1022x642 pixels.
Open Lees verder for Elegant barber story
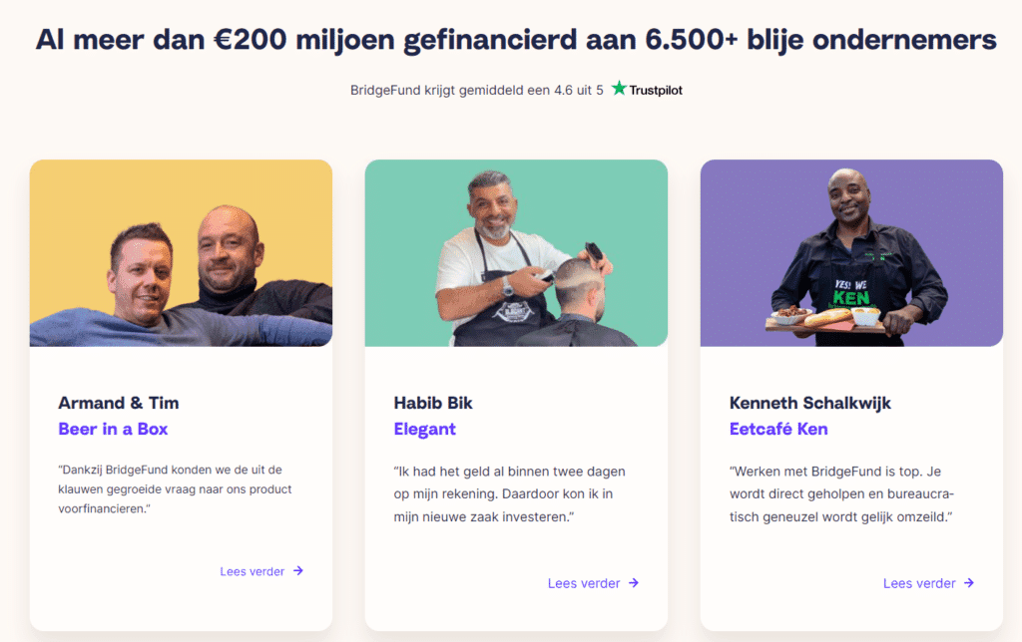tap(584, 583)
